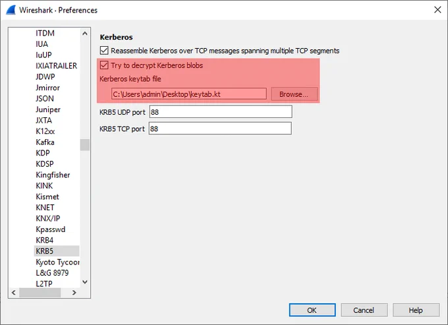Image resolution: width=448 pixels, height=325 pixels.
Task: Select JDWP protocol entry
Action: pos(45,76)
